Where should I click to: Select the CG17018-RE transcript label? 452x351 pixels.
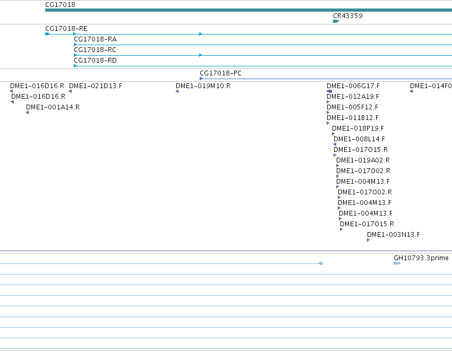[x=66, y=29]
